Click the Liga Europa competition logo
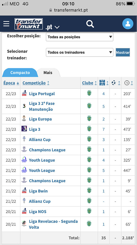Screen dimensions: 137x245 [x=24, y=119]
